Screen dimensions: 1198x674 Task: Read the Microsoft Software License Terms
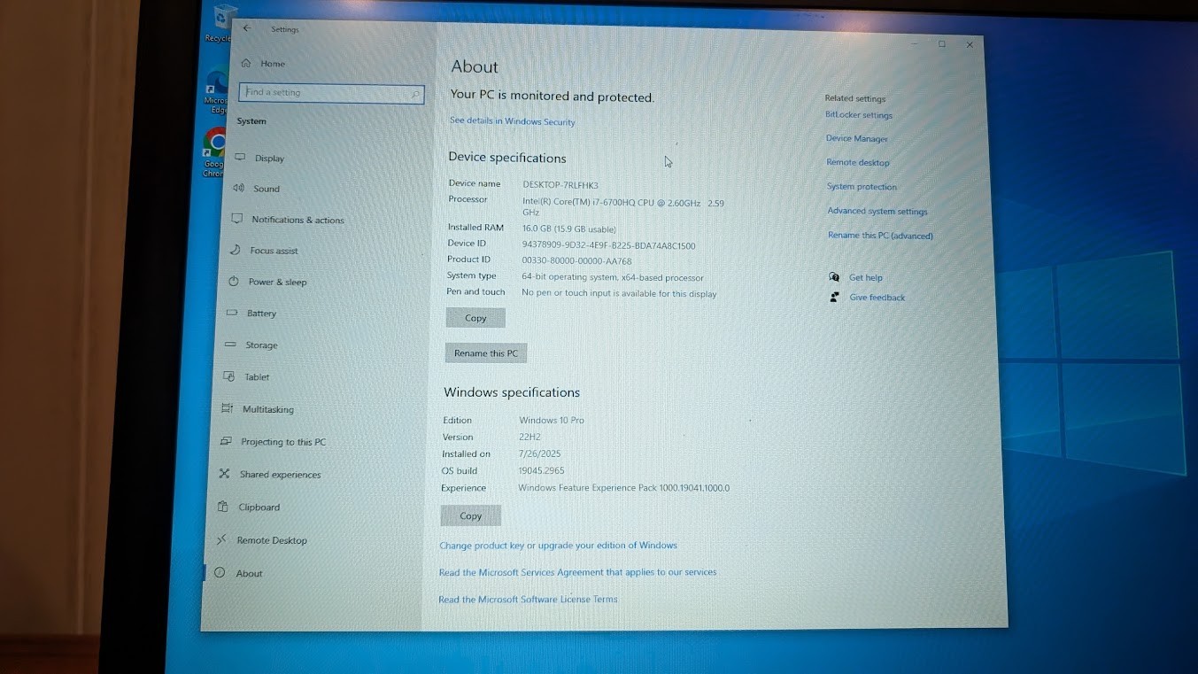click(528, 600)
